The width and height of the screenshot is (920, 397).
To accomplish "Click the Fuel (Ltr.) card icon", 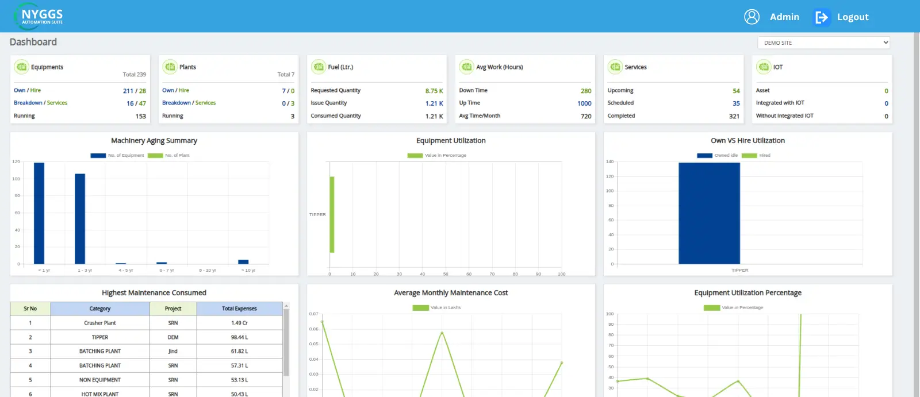I will (x=318, y=67).
